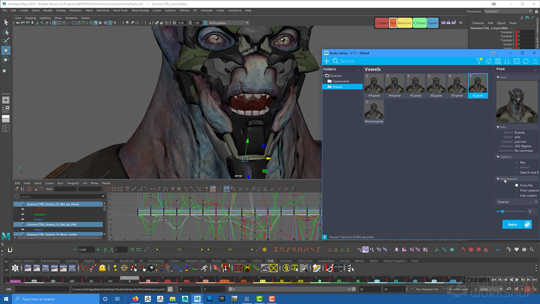
Task: Open the sort-by icon in Studio Library
Action: click(507, 61)
